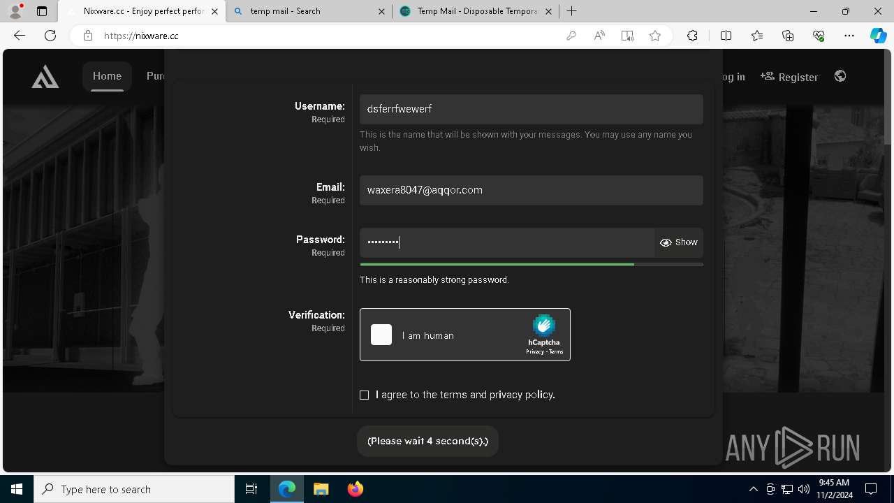Click the taskbar clock and date

(834, 489)
